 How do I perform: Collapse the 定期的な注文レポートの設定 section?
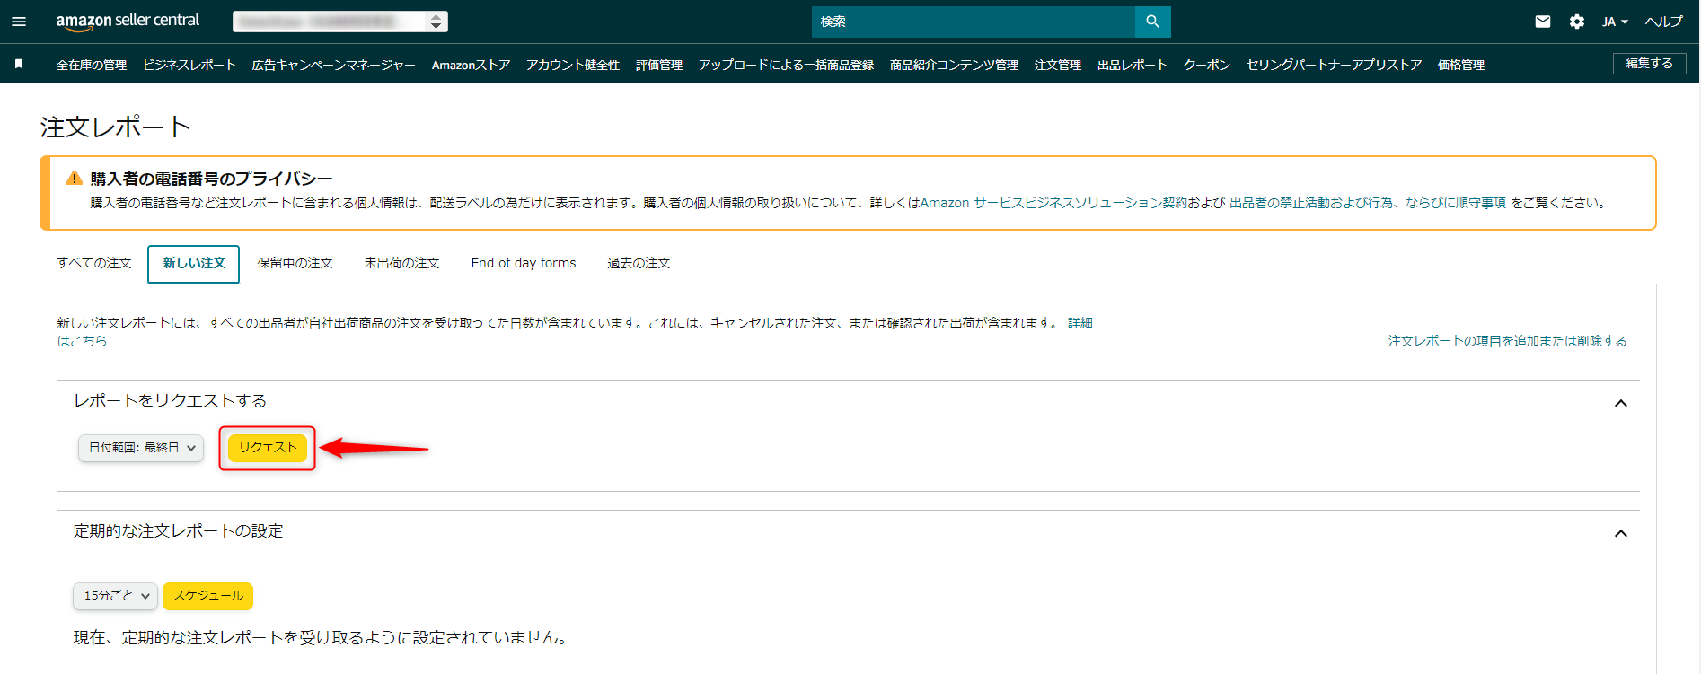coord(1621,534)
